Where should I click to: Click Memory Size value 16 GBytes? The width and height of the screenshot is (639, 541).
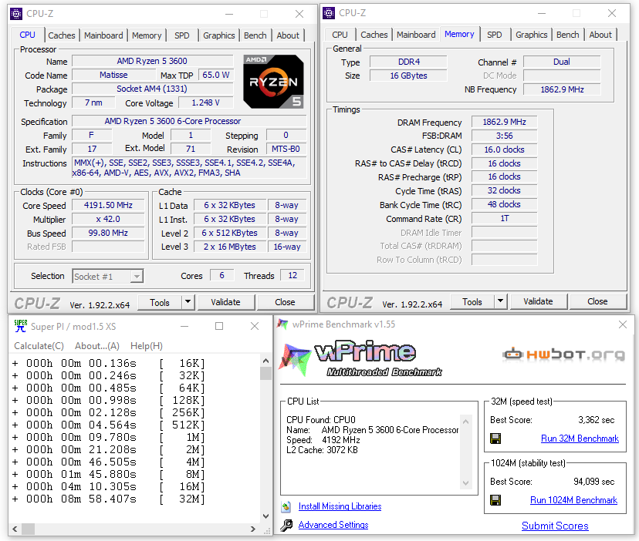pos(408,76)
